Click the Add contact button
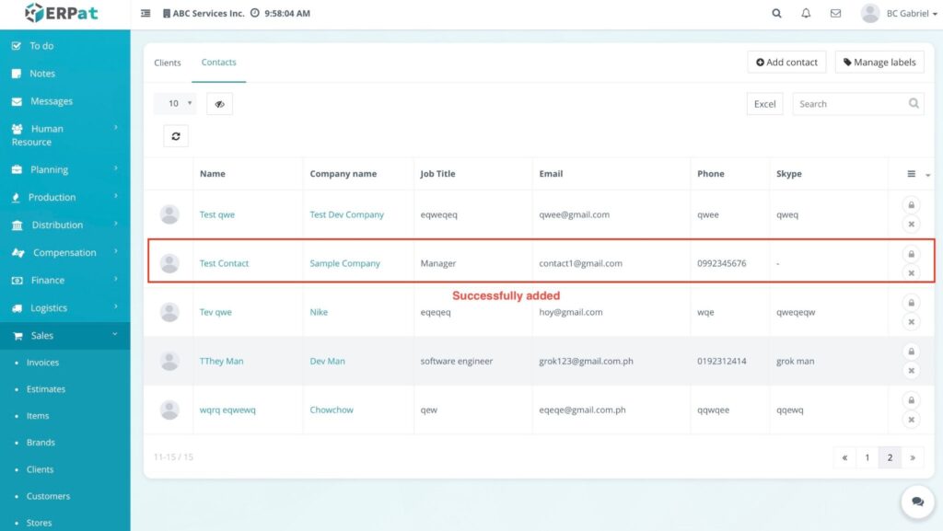 click(786, 62)
